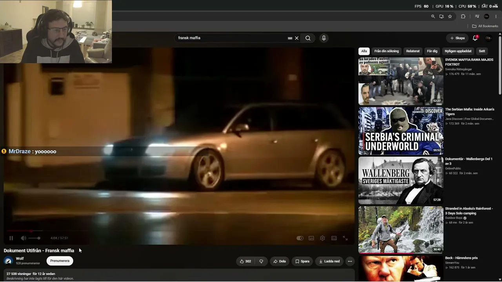Open the YouTube notifications bell
Screen dimensions: 502x282
click(x=475, y=38)
